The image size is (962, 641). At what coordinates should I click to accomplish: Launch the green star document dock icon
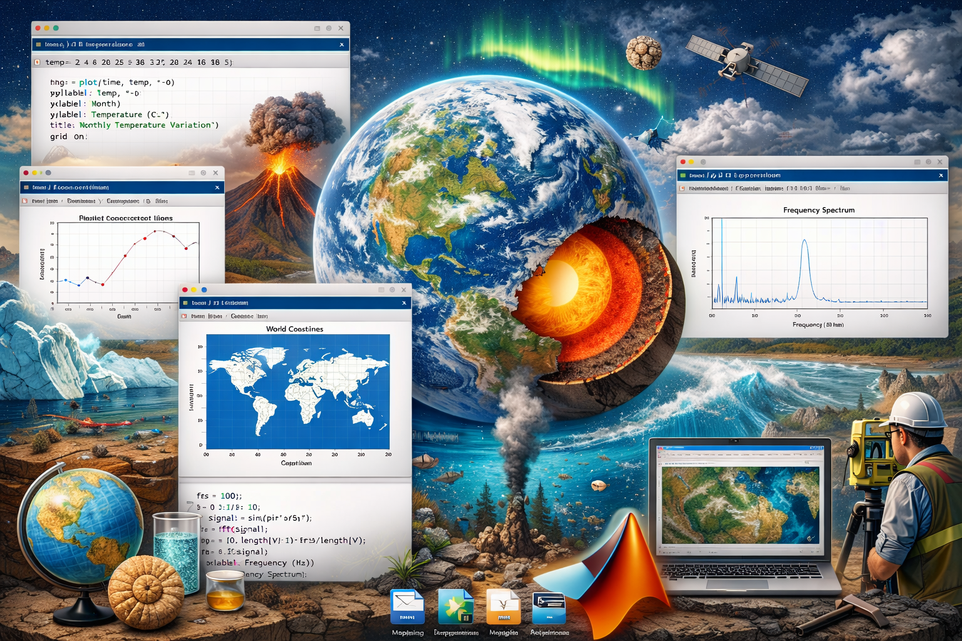[x=455, y=607]
